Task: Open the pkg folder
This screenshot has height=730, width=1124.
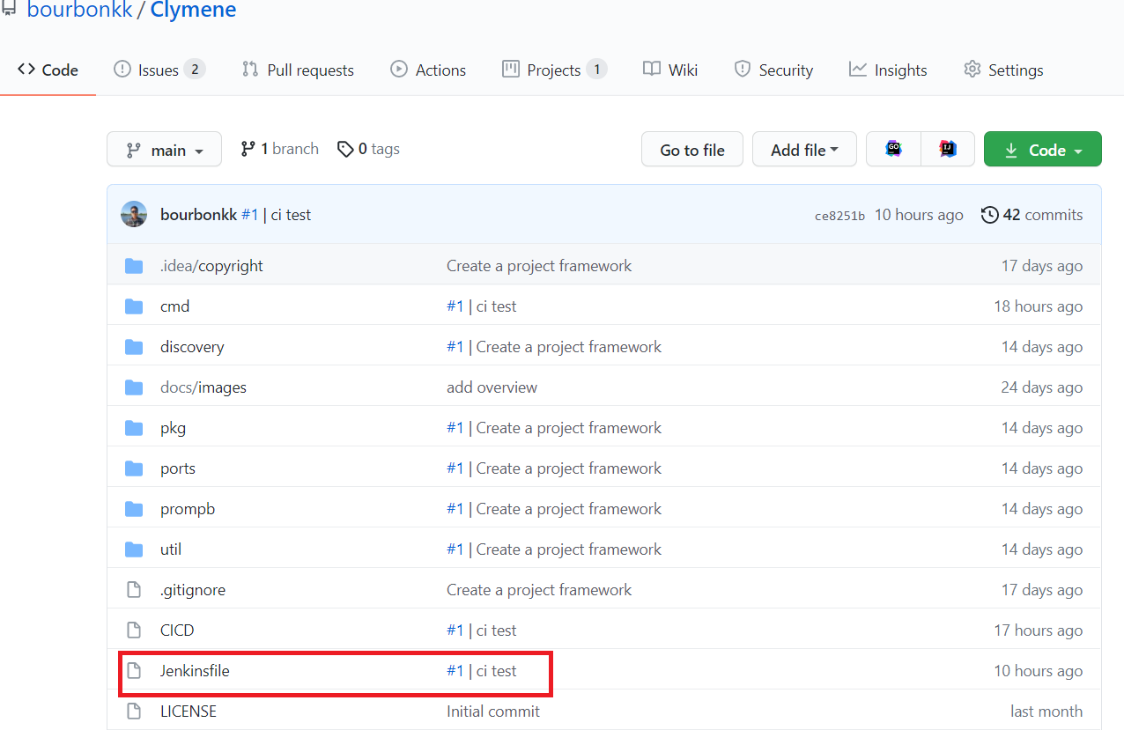Action: (173, 428)
